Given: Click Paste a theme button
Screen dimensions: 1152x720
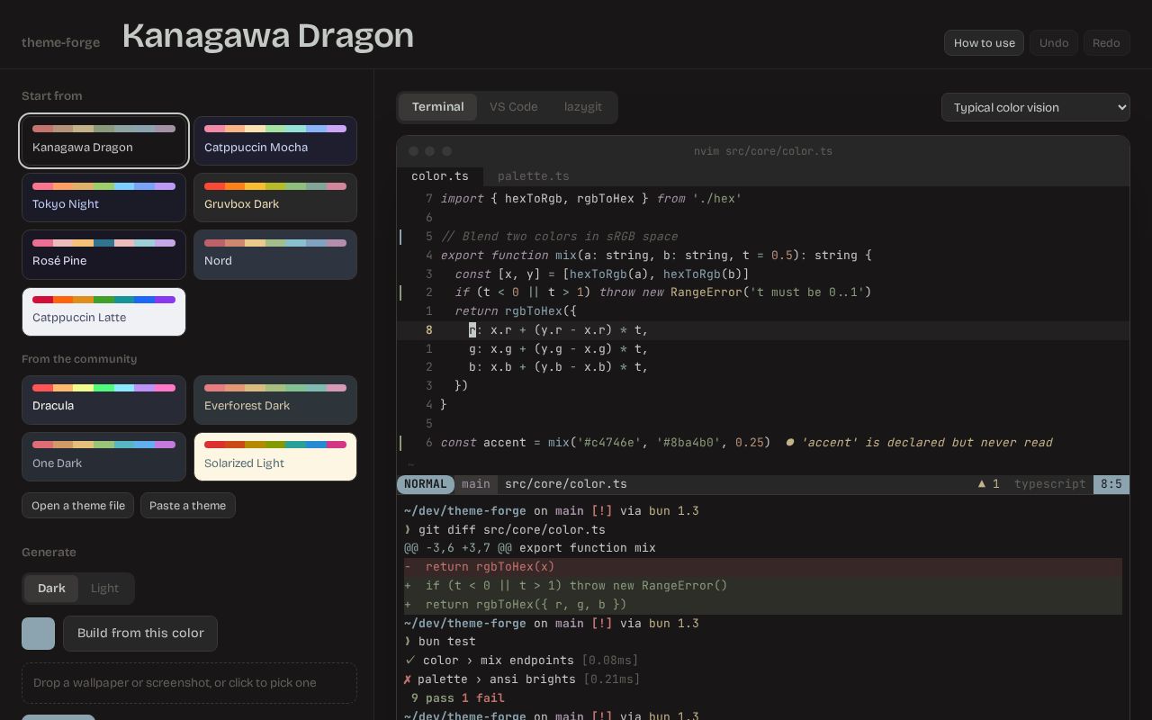Looking at the screenshot, I should click(x=188, y=506).
